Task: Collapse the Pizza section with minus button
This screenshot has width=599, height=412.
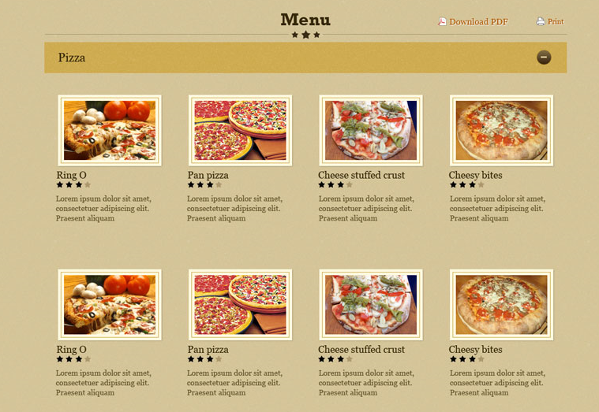Action: (x=544, y=58)
